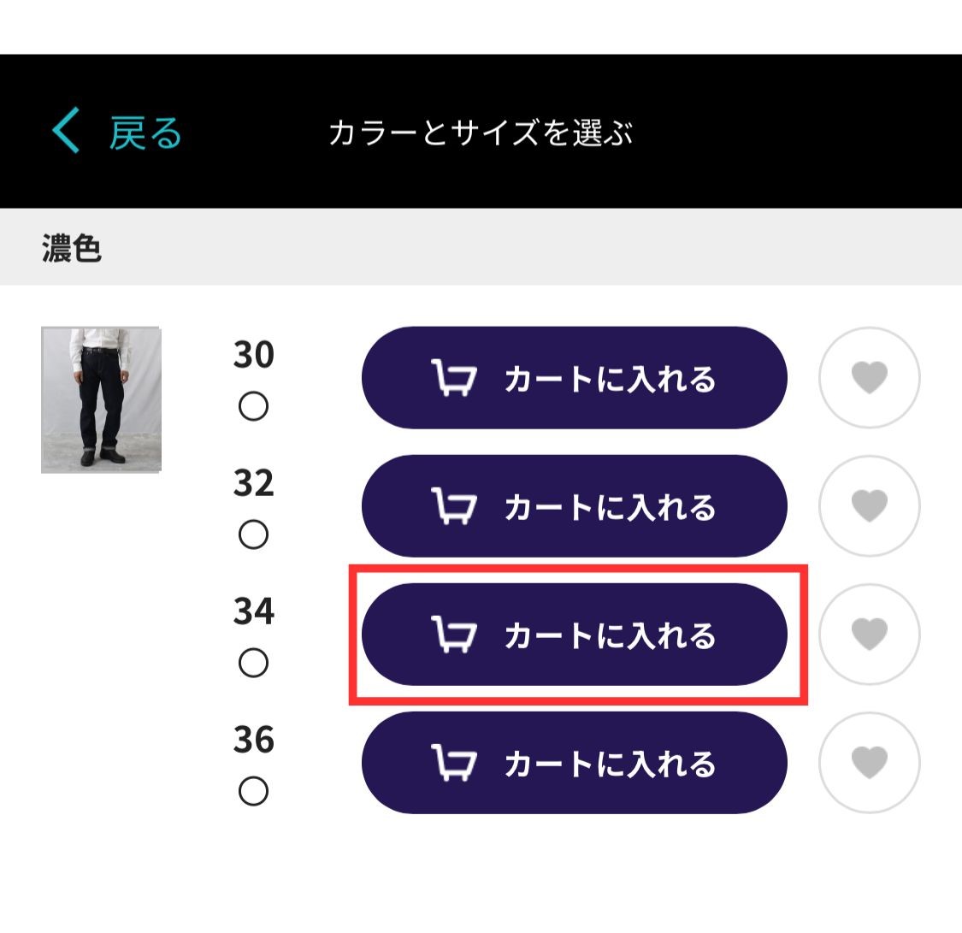Click cart icon on size 32 button
This screenshot has height=933, width=962.
click(x=453, y=506)
